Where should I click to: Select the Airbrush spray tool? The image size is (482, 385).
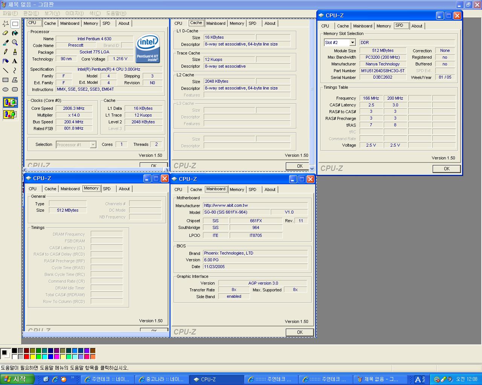[x=6, y=61]
